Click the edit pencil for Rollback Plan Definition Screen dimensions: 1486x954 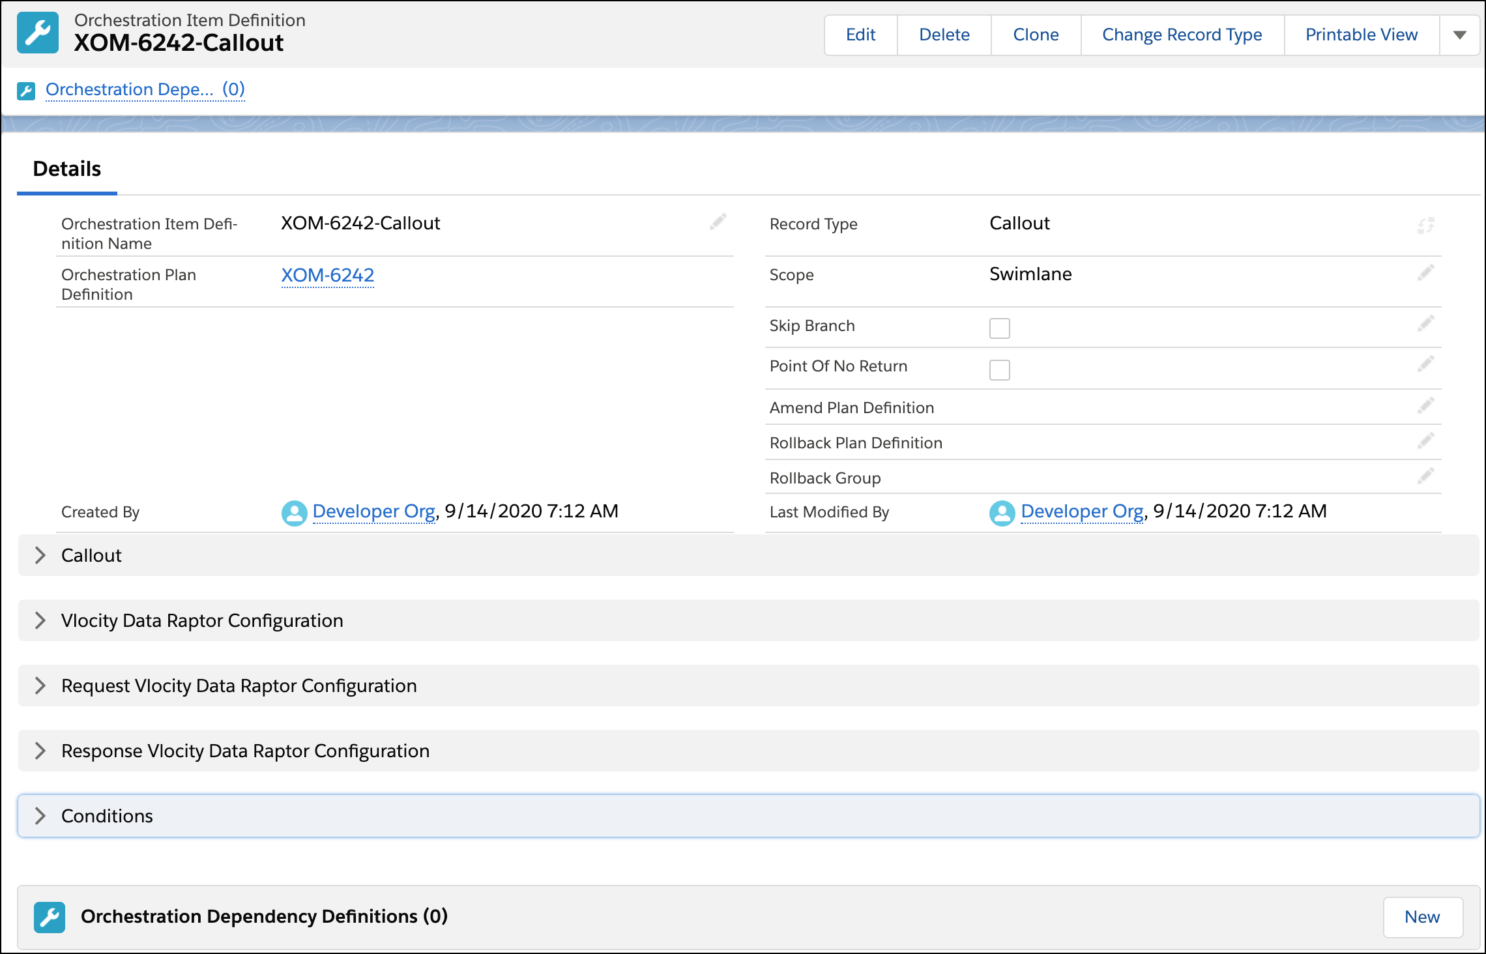tap(1425, 441)
